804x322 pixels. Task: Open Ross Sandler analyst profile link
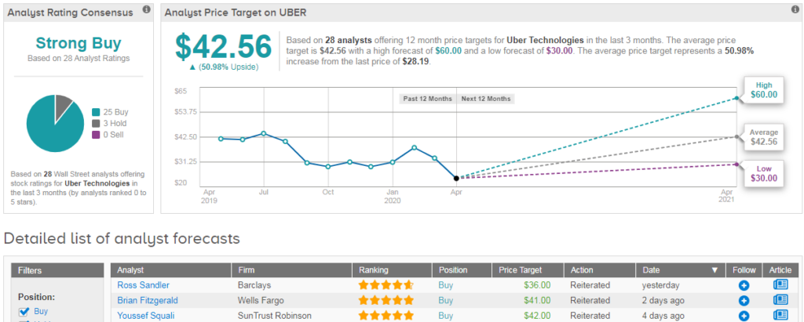143,285
